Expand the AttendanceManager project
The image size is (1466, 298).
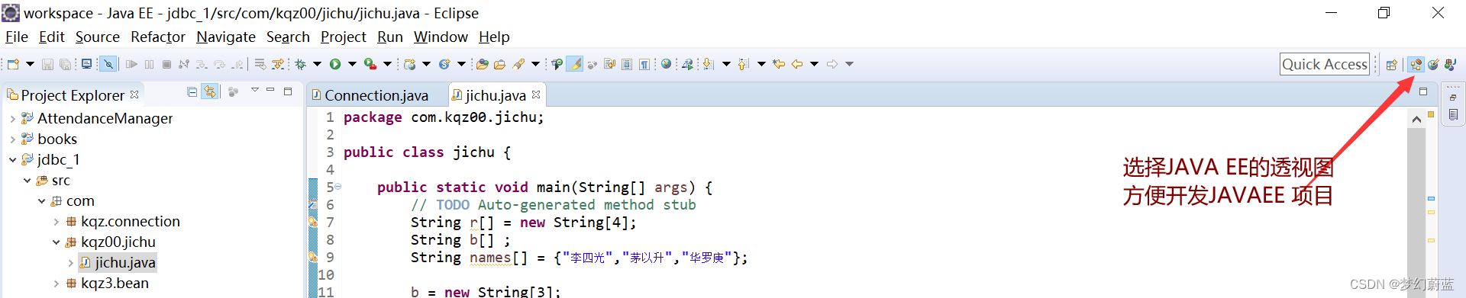click(x=12, y=118)
